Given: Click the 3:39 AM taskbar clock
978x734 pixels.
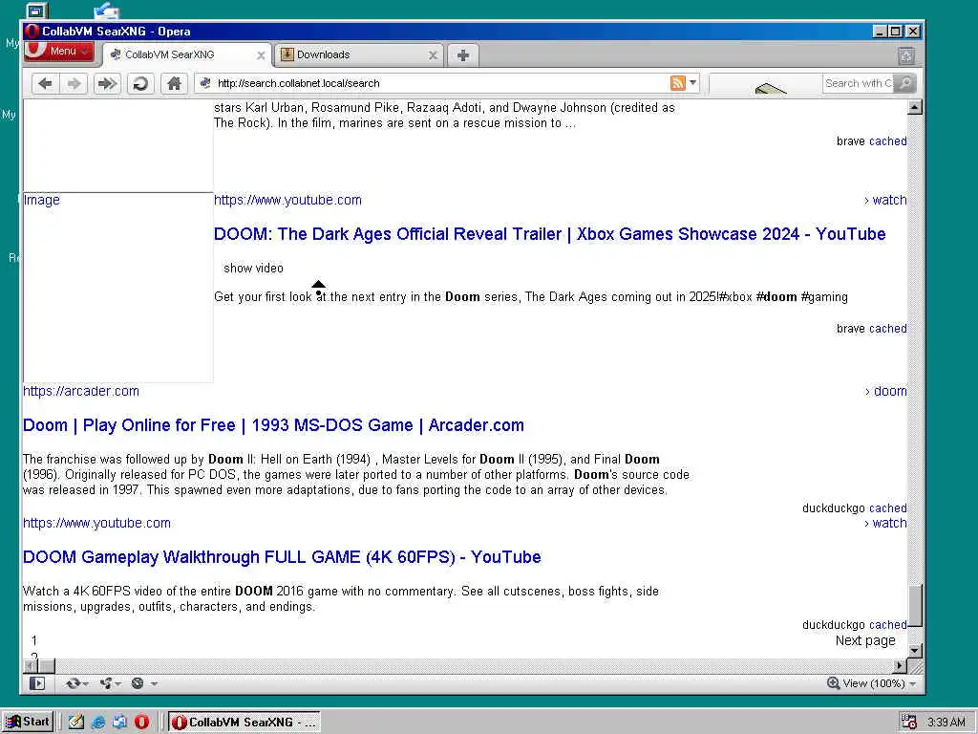Looking at the screenshot, I should (946, 723).
